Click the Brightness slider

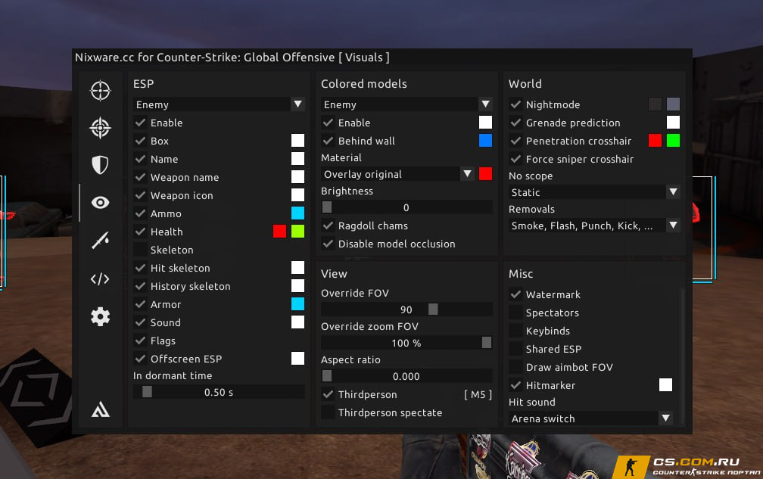tap(406, 207)
